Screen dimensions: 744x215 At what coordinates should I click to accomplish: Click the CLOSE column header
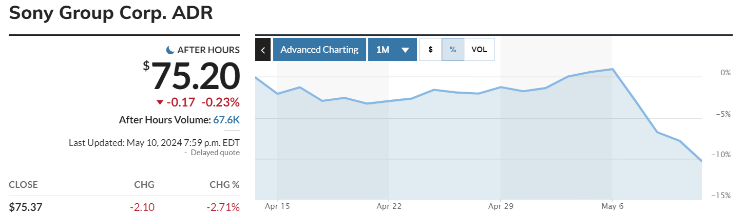coord(23,185)
